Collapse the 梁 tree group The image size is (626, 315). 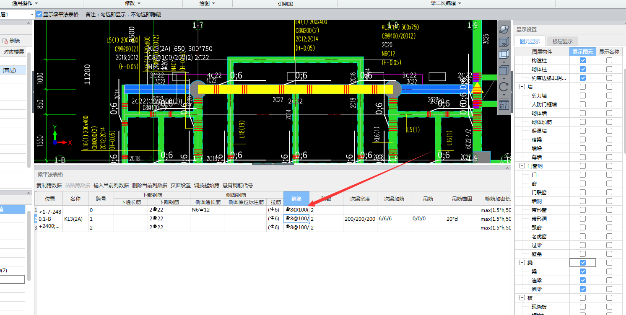click(x=522, y=263)
